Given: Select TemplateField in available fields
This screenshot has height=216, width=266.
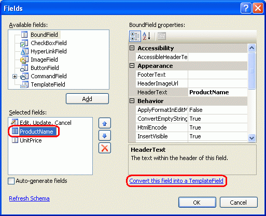Looking at the screenshot, I should [48, 84].
